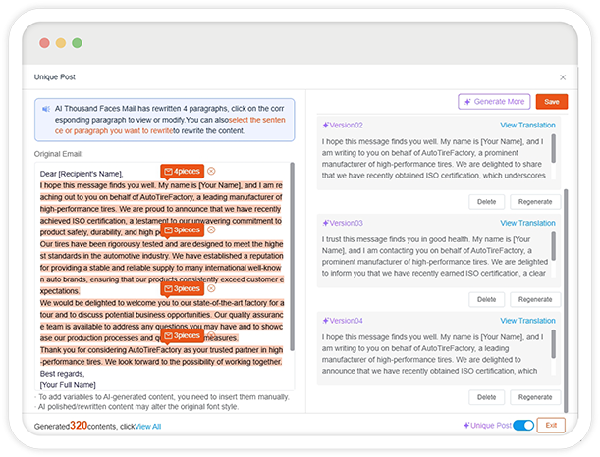Click the versions list scrollbar
This screenshot has height=457, width=600.
[566, 301]
